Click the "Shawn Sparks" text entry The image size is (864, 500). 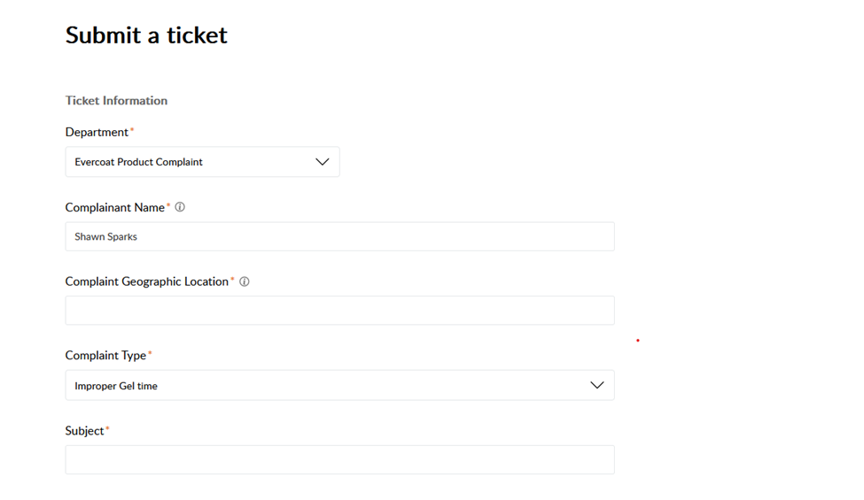point(105,237)
